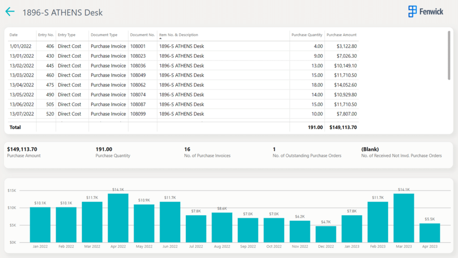The image size is (458, 258).
Task: Click the back arrow icon
Action: click(x=10, y=12)
